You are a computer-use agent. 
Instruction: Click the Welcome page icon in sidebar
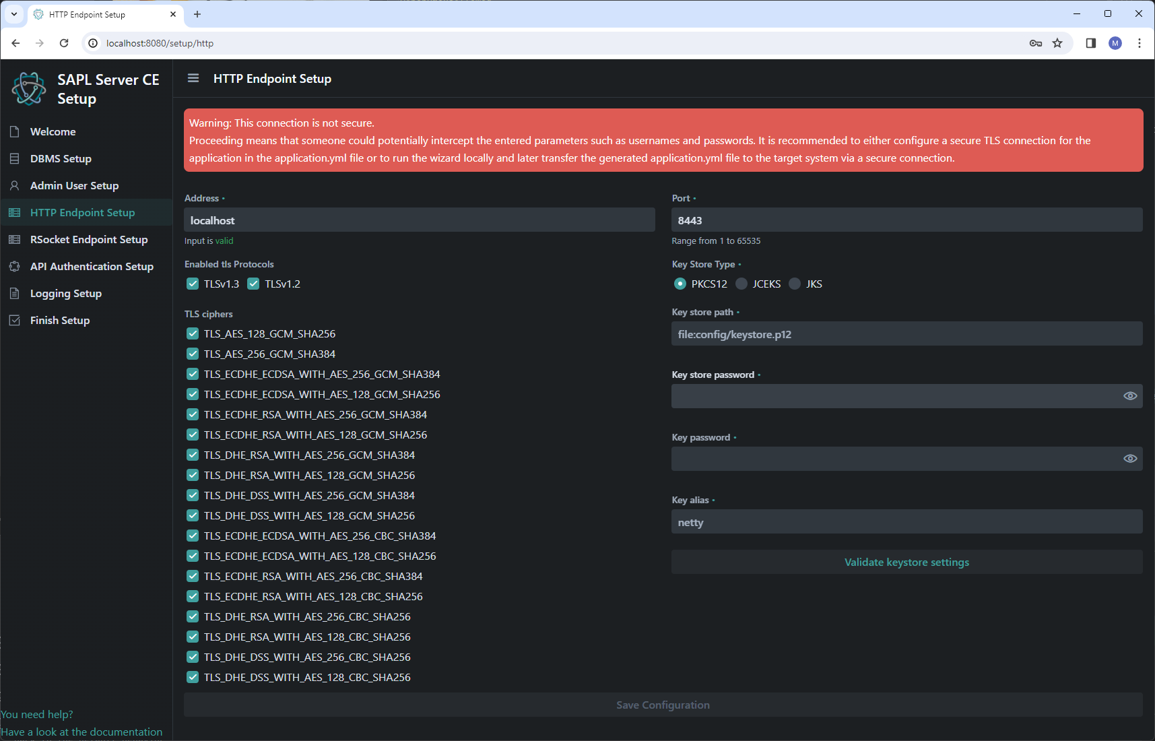[x=15, y=131]
